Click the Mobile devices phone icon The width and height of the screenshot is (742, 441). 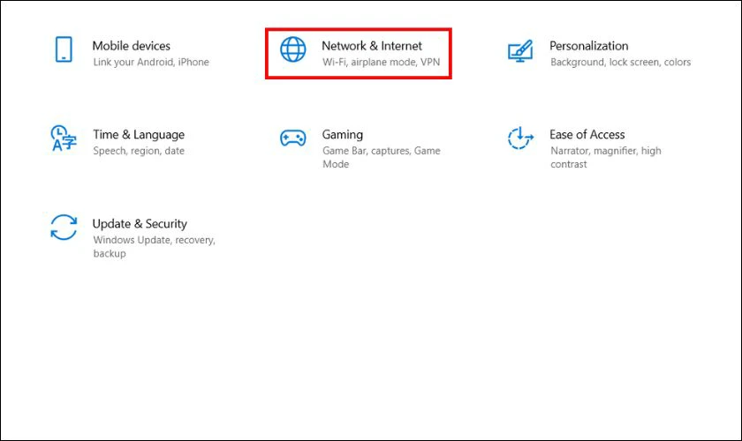64,49
